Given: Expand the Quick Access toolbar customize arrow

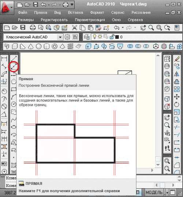Looking at the screenshot, I should coord(72,4).
